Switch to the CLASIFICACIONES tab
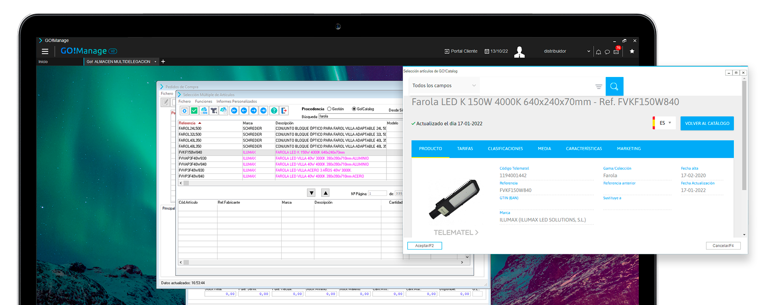The width and height of the screenshot is (765, 305). point(505,149)
